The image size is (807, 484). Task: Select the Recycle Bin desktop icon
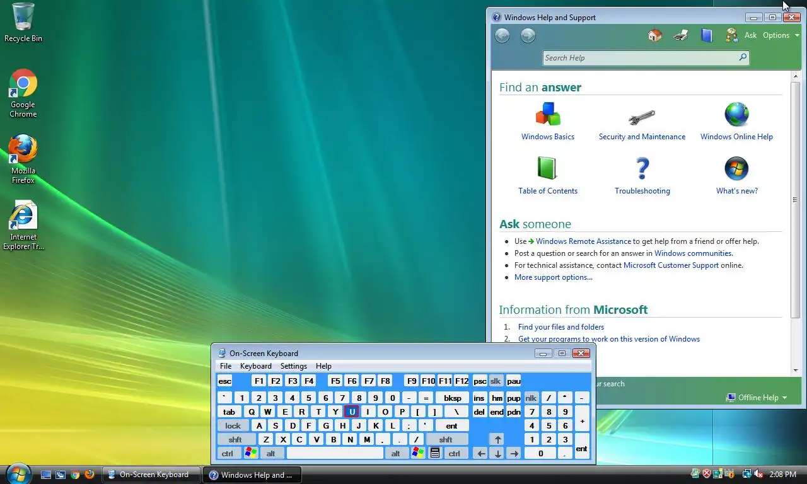tap(23, 23)
